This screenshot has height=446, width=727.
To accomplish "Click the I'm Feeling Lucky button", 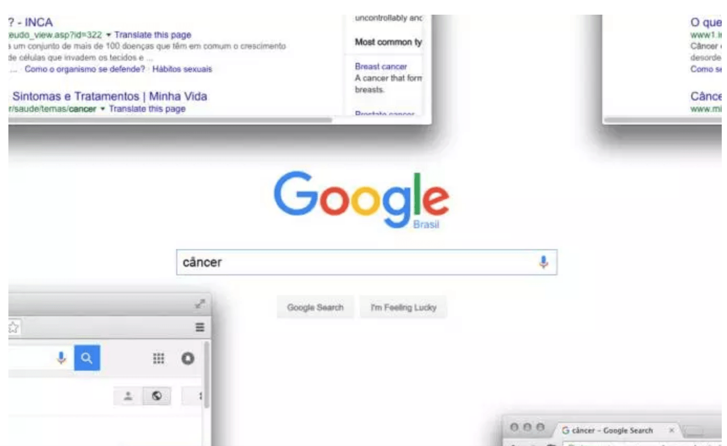I will (403, 307).
